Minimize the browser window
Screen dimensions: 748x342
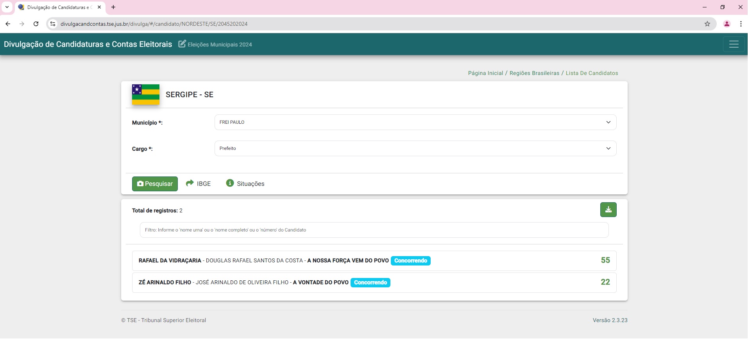coord(705,7)
